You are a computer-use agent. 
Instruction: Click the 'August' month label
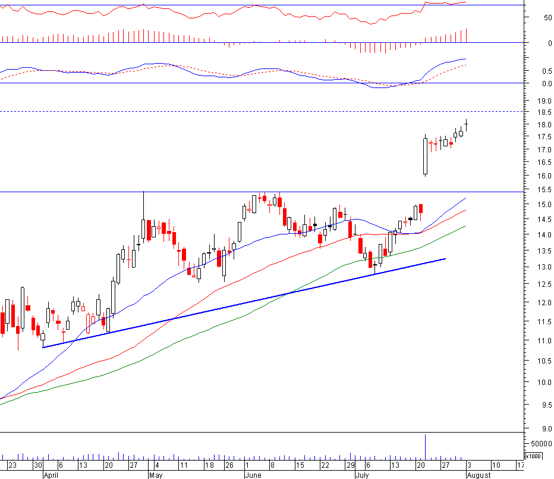pyautogui.click(x=479, y=475)
